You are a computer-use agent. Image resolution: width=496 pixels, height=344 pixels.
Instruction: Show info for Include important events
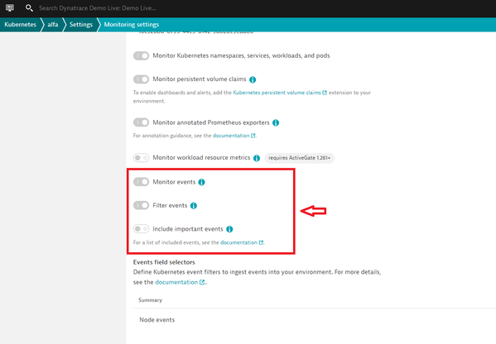pos(229,229)
